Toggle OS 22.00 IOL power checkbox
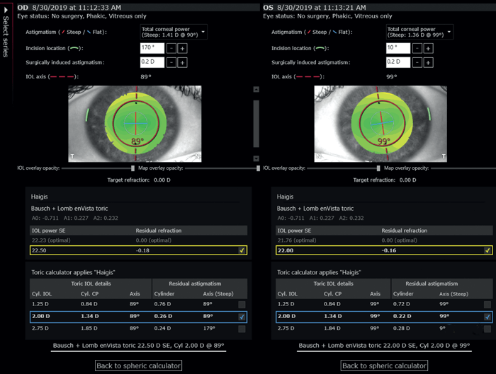496x374 pixels. click(487, 250)
